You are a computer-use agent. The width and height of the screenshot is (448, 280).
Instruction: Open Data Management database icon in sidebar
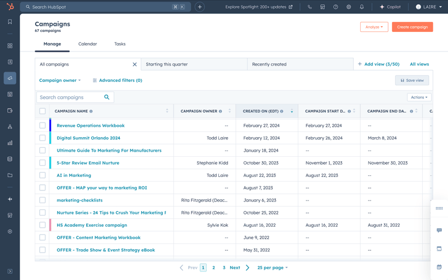(x=10, y=159)
